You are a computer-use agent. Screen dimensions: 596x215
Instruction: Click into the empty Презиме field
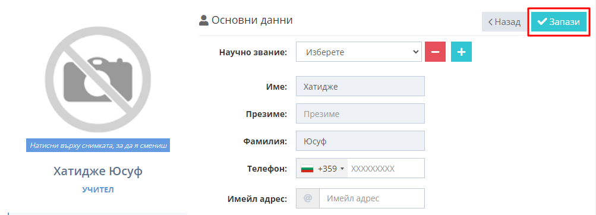pyautogui.click(x=360, y=113)
